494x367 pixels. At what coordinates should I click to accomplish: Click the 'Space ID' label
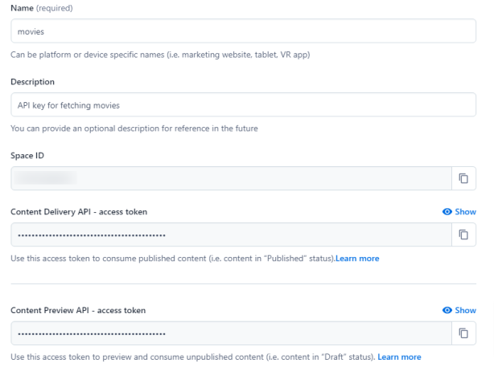pyautogui.click(x=27, y=155)
